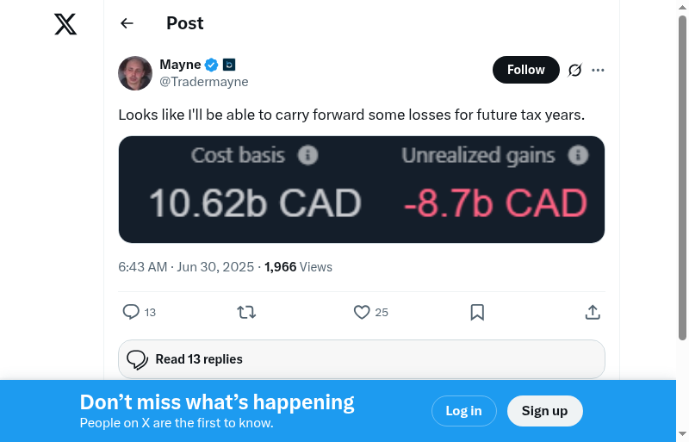Open the cost basis screenshot image
The width and height of the screenshot is (689, 442).
pyautogui.click(x=362, y=190)
